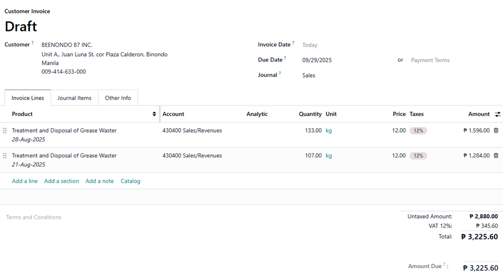Open the Journal Sales selection
503x280 pixels.
click(309, 75)
